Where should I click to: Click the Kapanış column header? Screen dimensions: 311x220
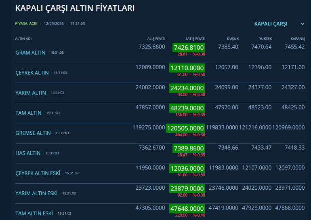[297, 39]
